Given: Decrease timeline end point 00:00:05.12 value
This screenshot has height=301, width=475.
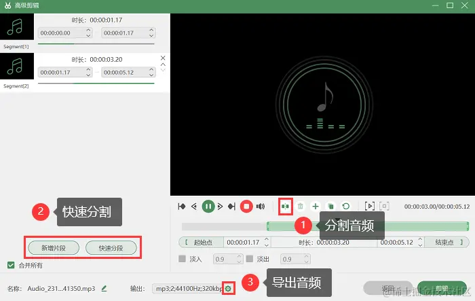Looking at the screenshot, I should 420,245.
